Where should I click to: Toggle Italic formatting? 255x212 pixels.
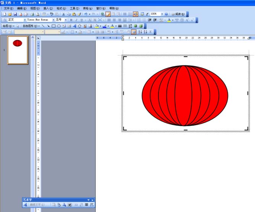pyautogui.click(x=76, y=20)
